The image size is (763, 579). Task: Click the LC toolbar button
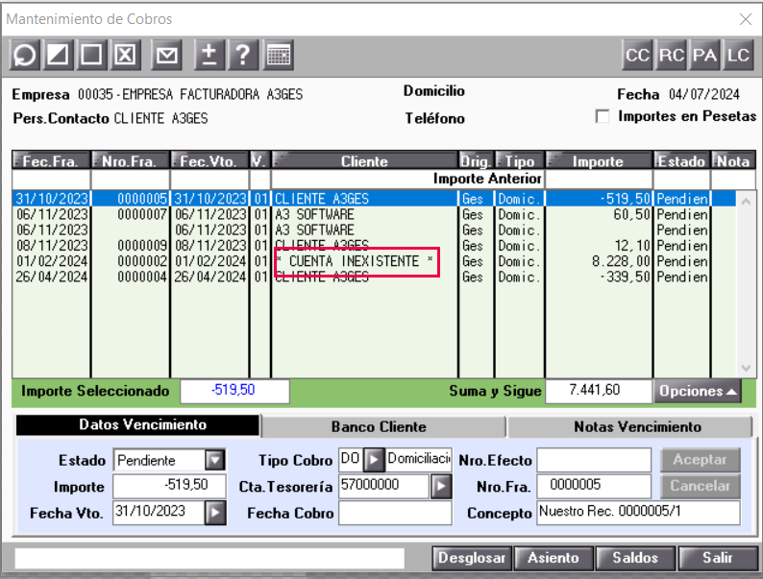738,55
